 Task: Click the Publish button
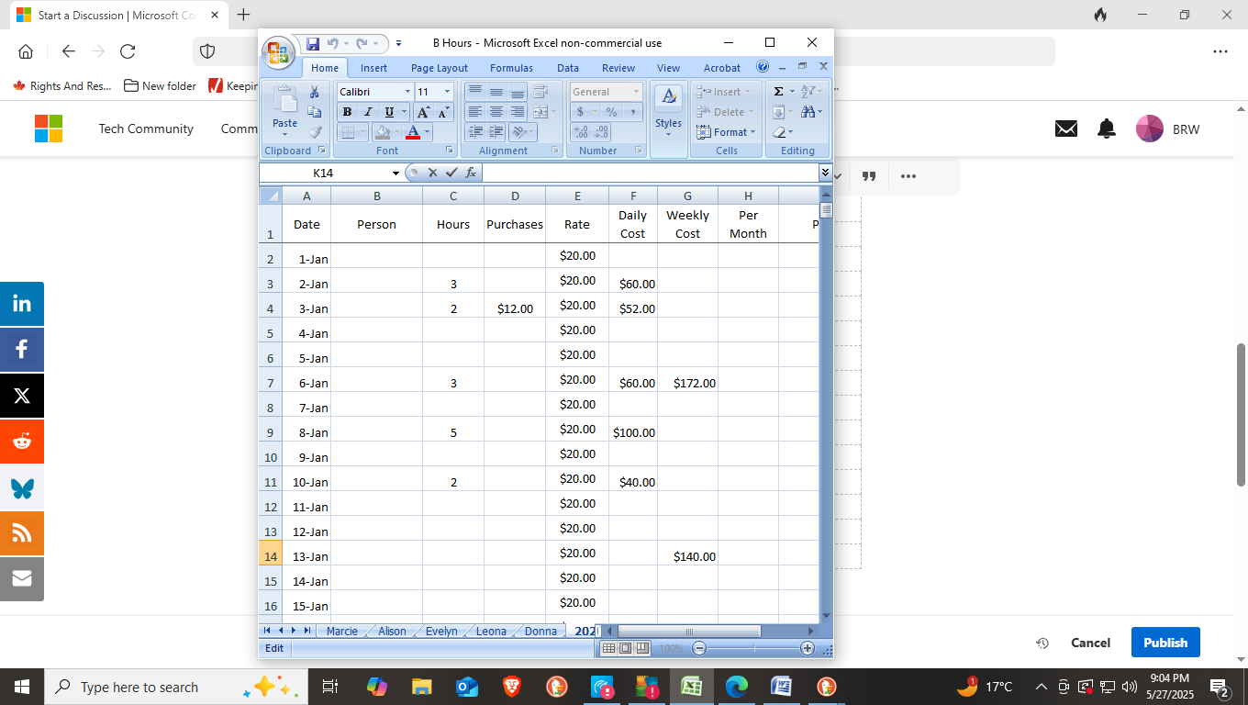pos(1165,642)
